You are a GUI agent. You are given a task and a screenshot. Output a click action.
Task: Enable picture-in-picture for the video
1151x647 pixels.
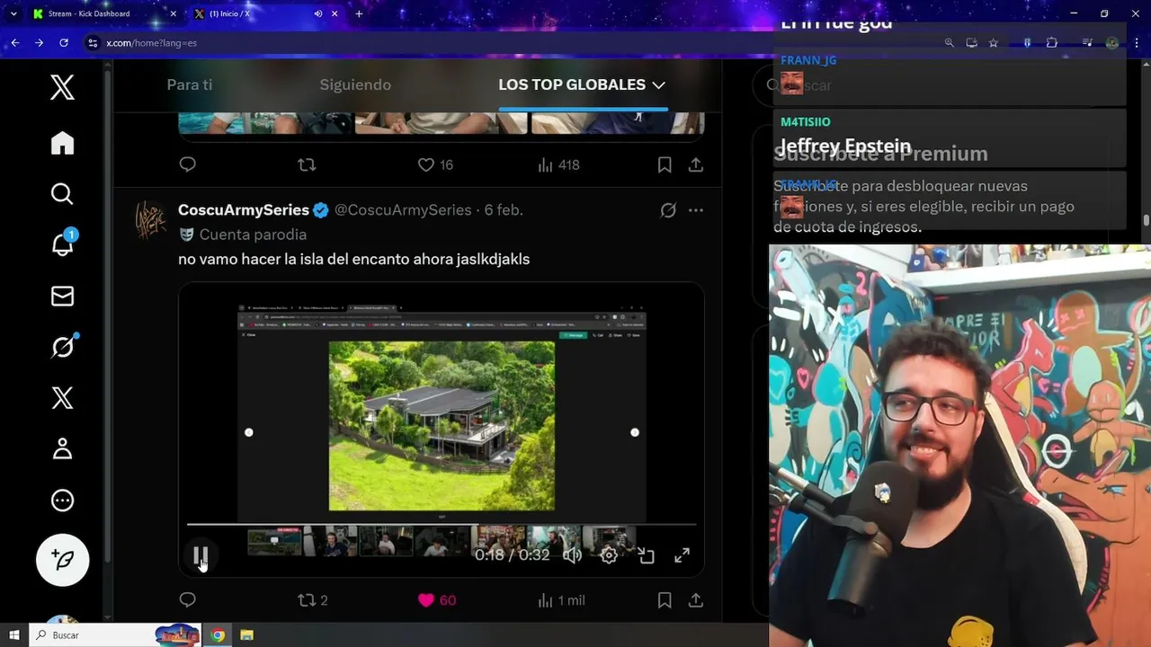[647, 555]
